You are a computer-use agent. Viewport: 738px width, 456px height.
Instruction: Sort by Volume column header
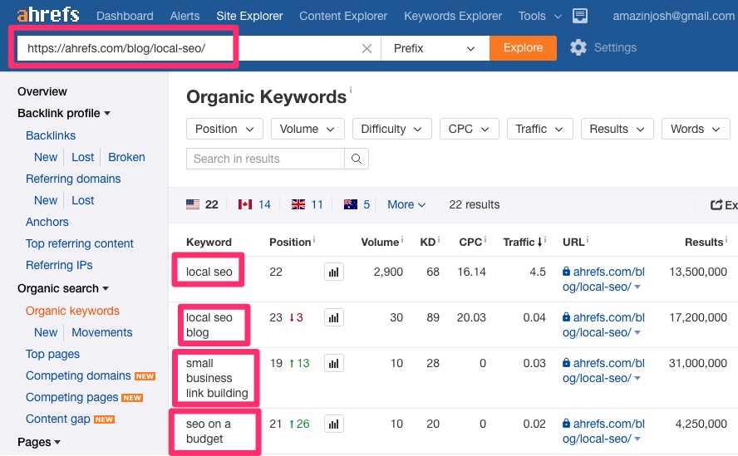click(380, 243)
